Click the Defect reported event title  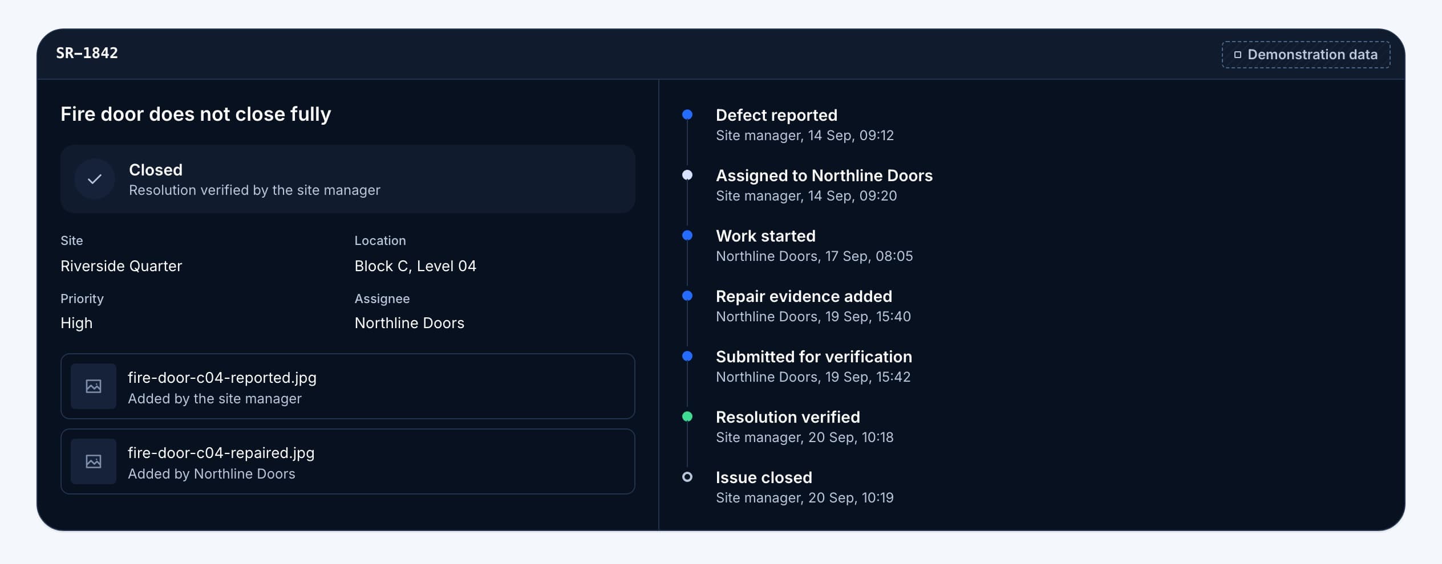point(777,115)
